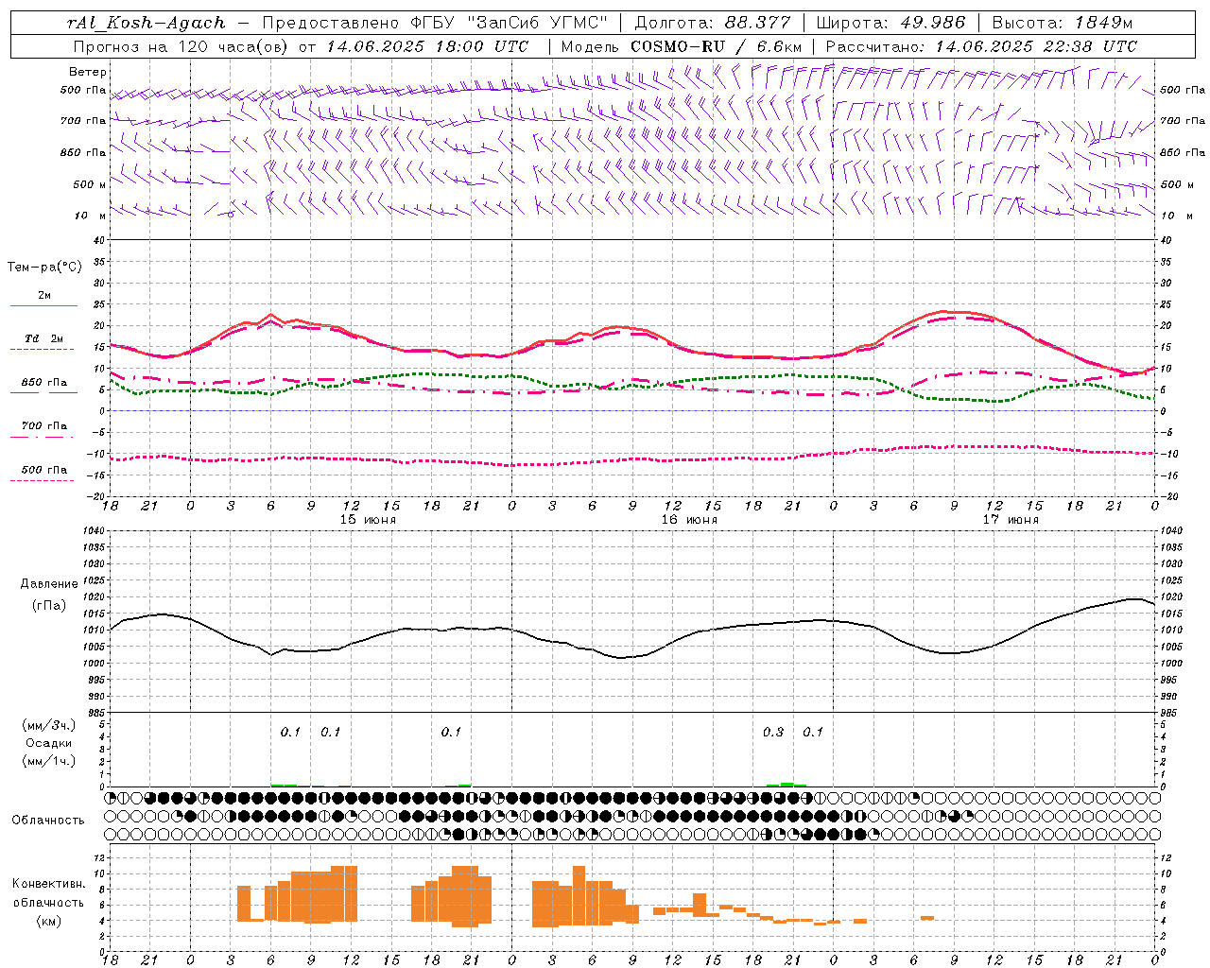
Task: Click the Давление axis title
Action: [x=49, y=584]
